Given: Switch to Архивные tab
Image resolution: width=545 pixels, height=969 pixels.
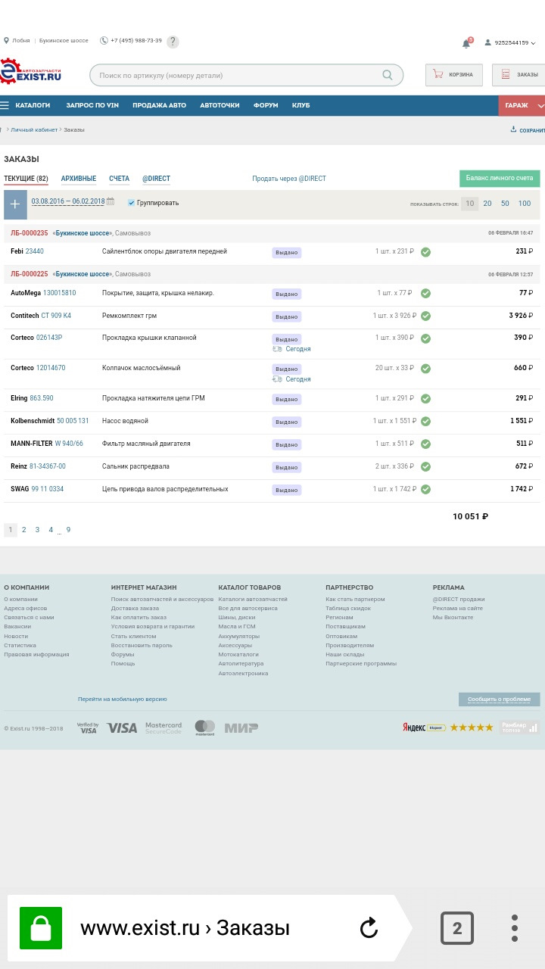Looking at the screenshot, I should pyautogui.click(x=79, y=179).
